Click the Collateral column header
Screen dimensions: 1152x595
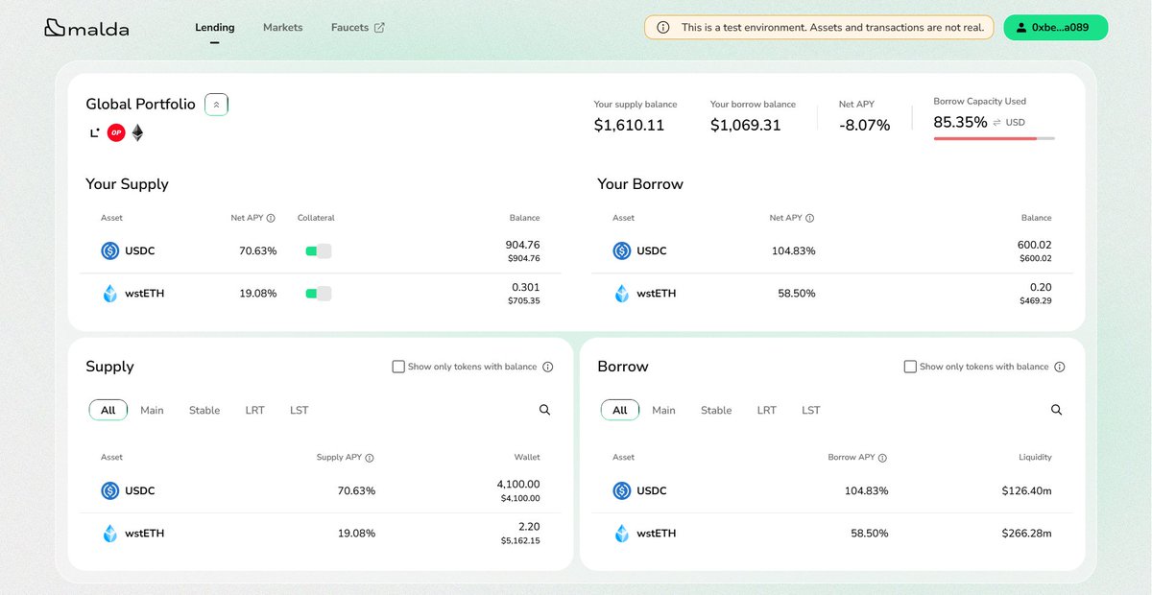[x=316, y=218]
